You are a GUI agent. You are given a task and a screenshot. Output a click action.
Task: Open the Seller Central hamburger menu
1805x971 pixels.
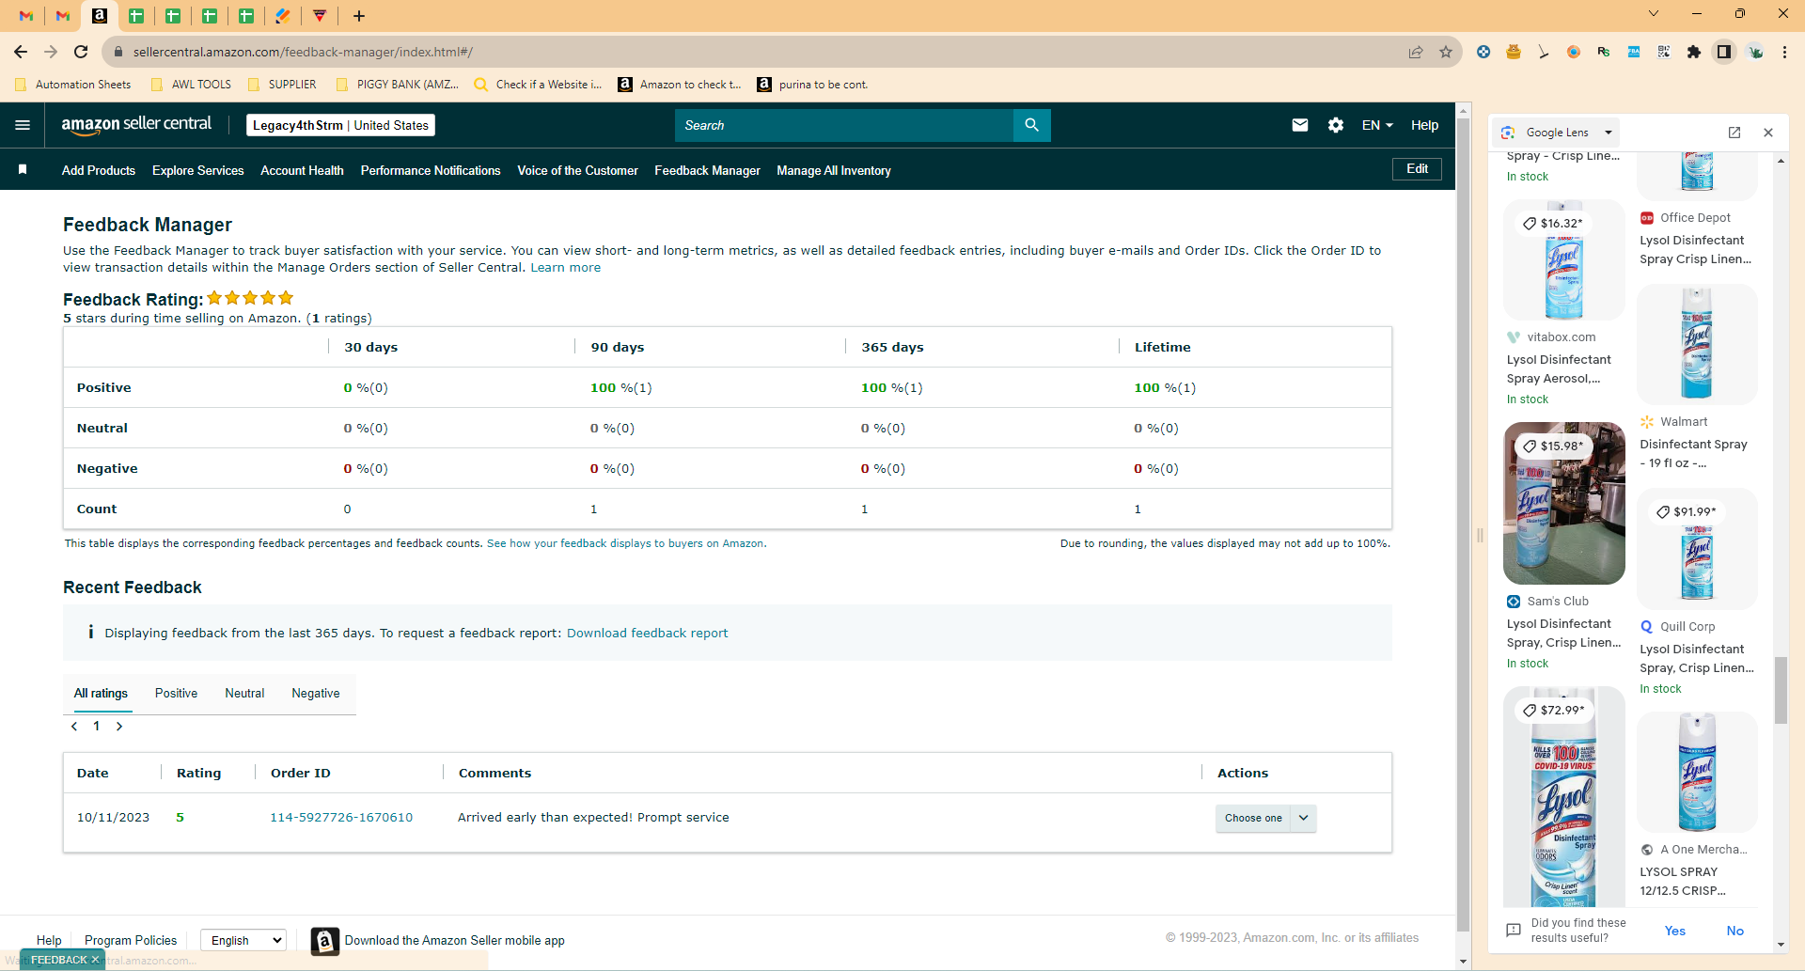click(23, 125)
